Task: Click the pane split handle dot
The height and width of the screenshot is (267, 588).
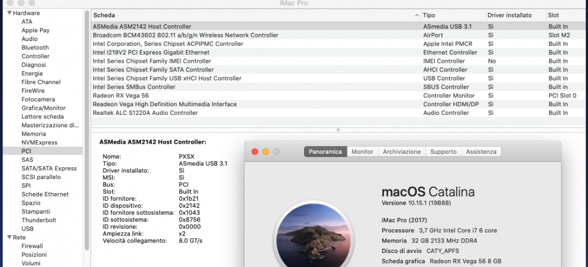Action: [338, 130]
